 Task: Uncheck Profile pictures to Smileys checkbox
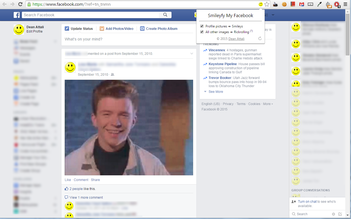(202, 26)
